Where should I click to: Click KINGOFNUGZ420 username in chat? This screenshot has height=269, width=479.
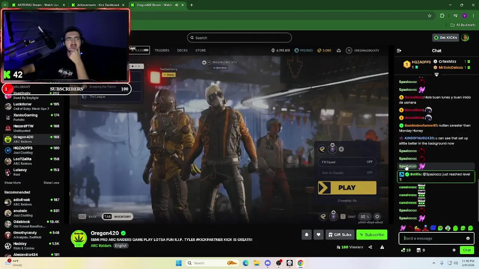419,138
